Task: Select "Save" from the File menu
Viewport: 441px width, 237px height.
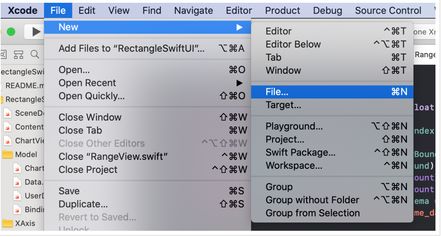Action: (69, 191)
